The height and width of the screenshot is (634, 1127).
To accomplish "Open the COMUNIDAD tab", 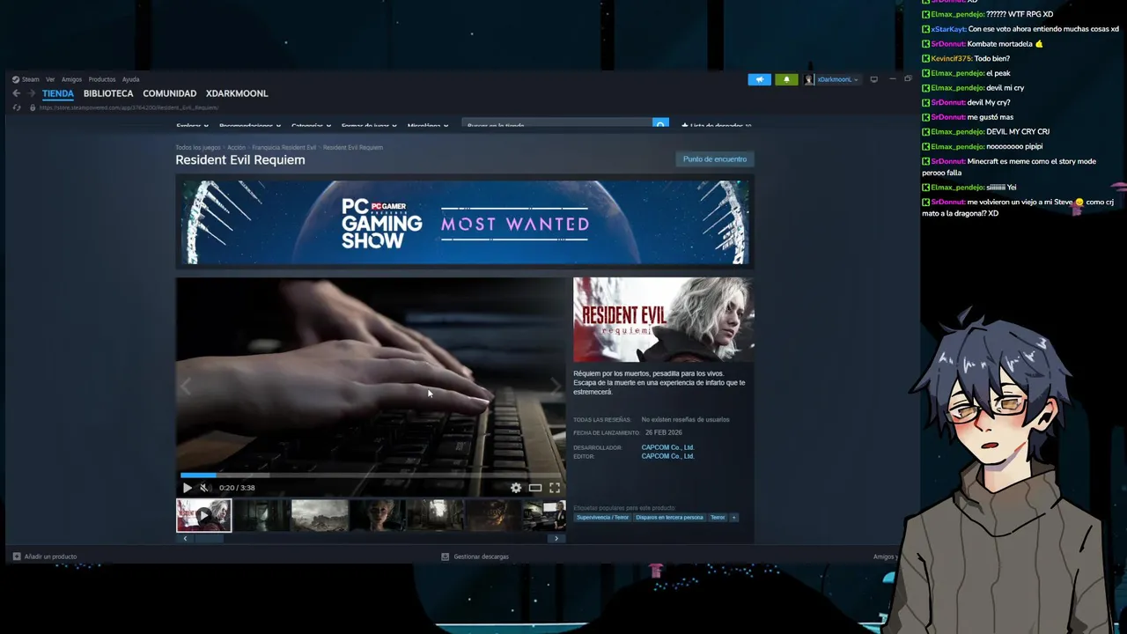I will pos(169,93).
